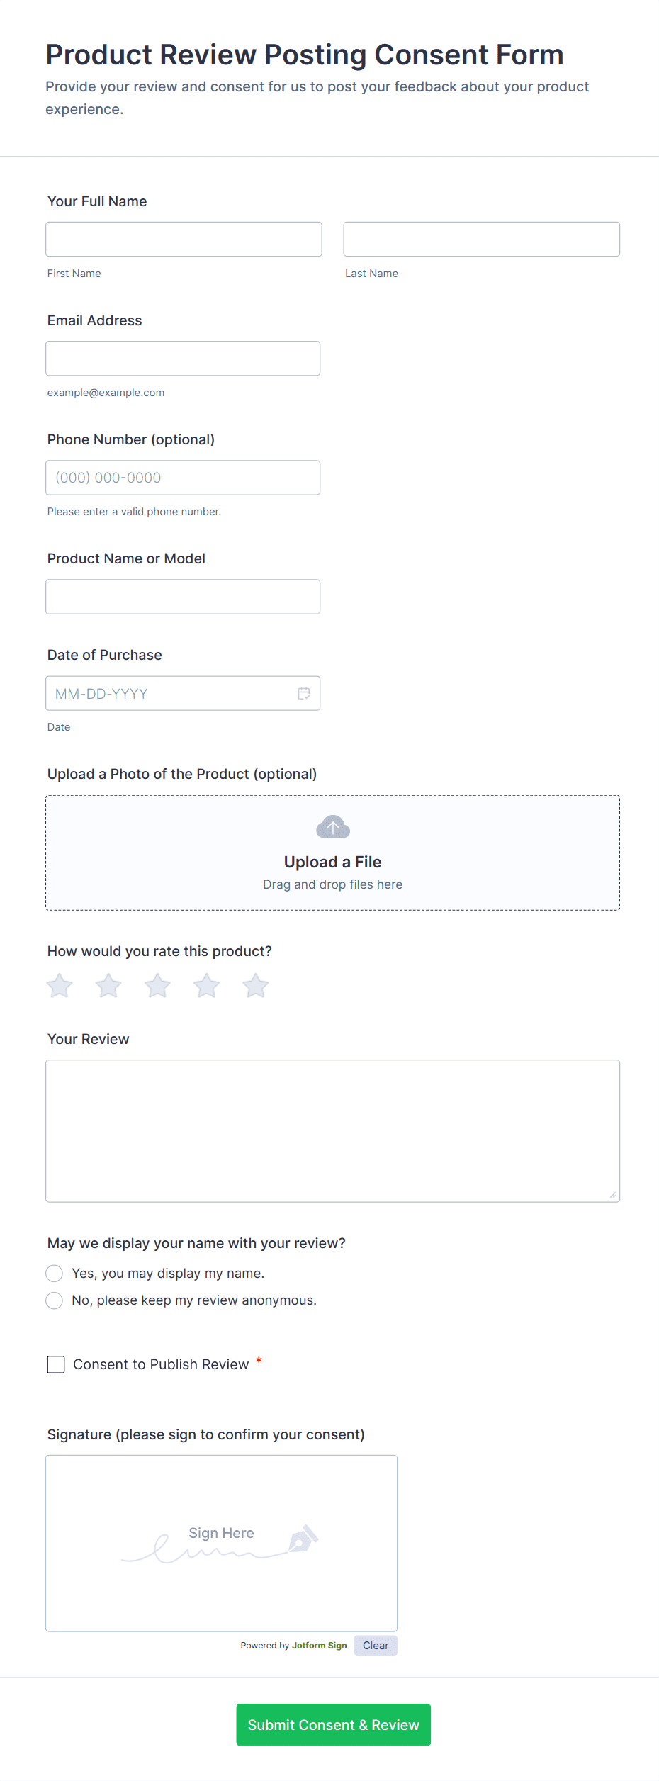Select the first rating star

click(x=59, y=985)
